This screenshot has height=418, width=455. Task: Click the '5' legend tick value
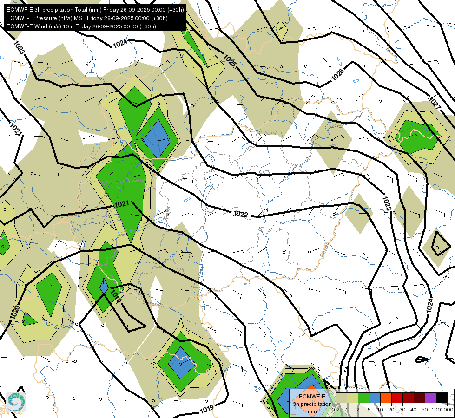tap(369, 410)
